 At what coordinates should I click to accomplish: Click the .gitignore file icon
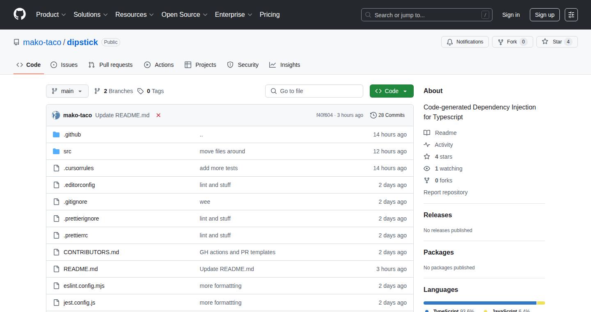(56, 202)
